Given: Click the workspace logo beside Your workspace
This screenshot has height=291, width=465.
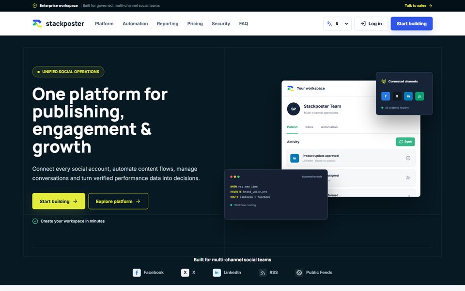Looking at the screenshot, I should pos(290,88).
